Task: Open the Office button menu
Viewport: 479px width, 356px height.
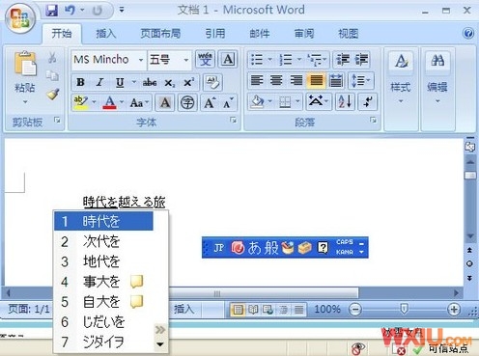Action: pyautogui.click(x=19, y=17)
